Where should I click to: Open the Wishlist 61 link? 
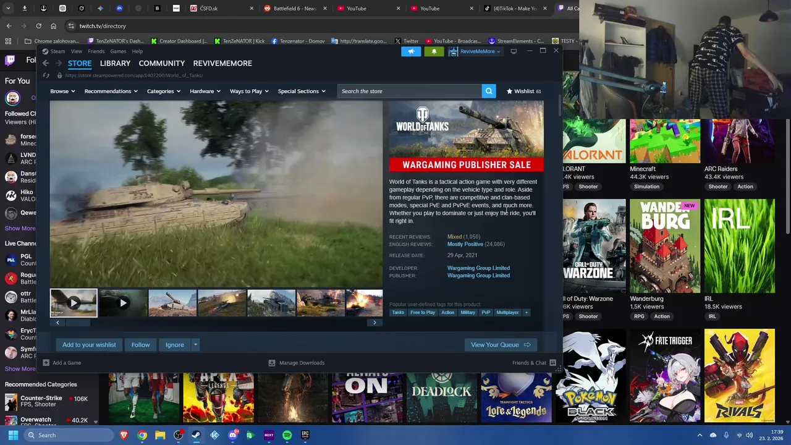[x=523, y=91]
